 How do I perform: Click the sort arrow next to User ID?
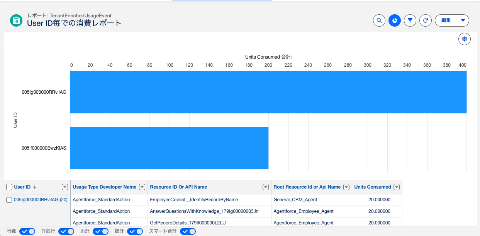(x=35, y=187)
